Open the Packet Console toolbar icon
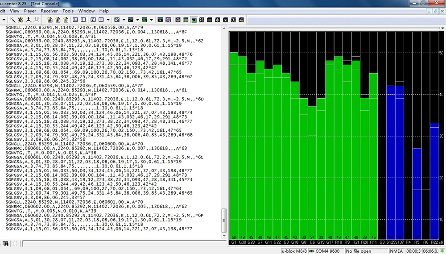The height and width of the screenshot is (254, 446). point(75,20)
